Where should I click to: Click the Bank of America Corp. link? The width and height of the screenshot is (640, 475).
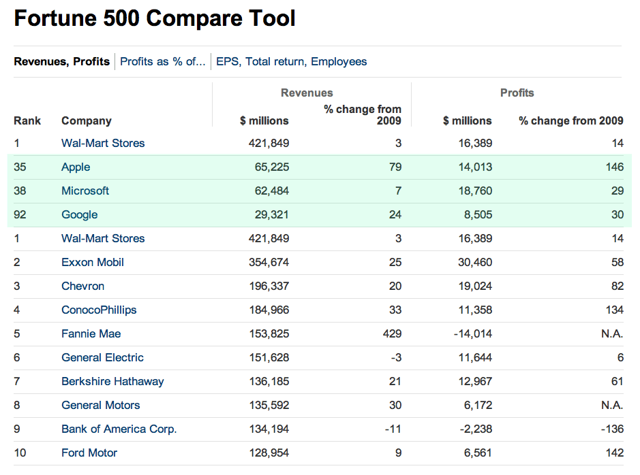[119, 429]
